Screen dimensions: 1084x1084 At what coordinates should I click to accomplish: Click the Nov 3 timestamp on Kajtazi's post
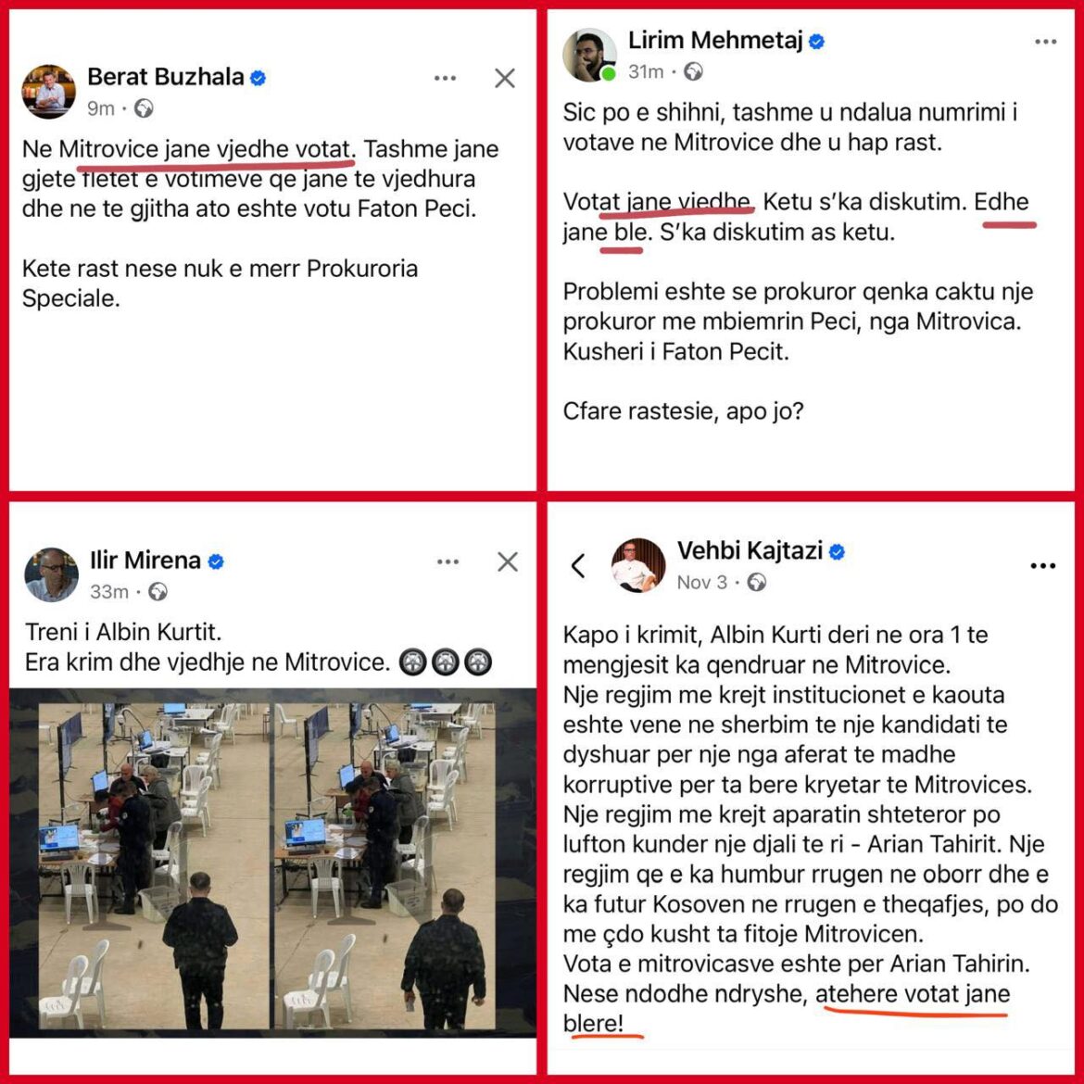702,583
